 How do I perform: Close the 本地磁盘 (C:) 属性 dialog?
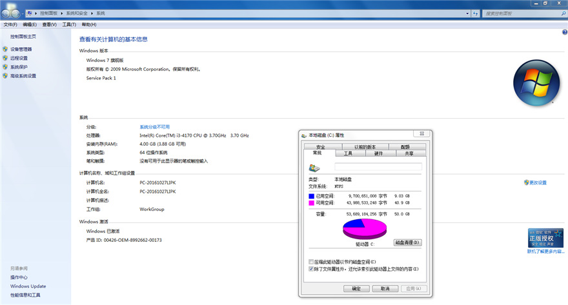pyautogui.click(x=422, y=133)
